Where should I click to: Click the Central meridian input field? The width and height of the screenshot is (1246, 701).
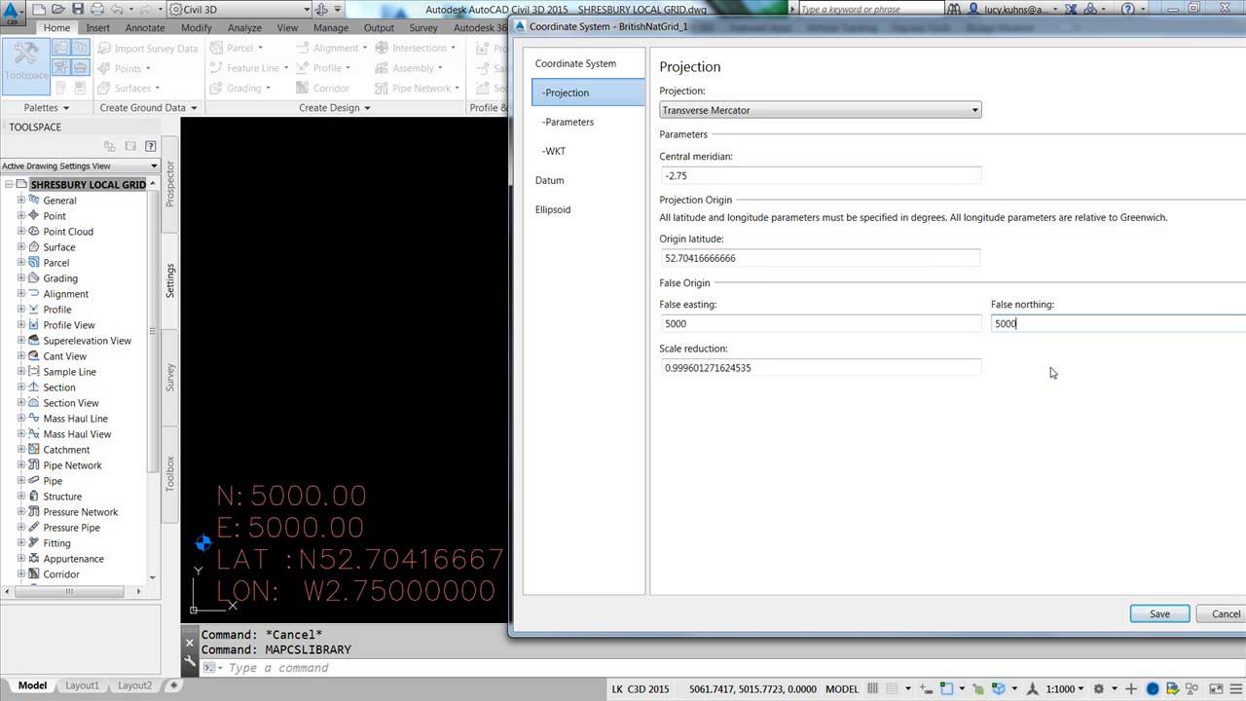pyautogui.click(x=820, y=175)
